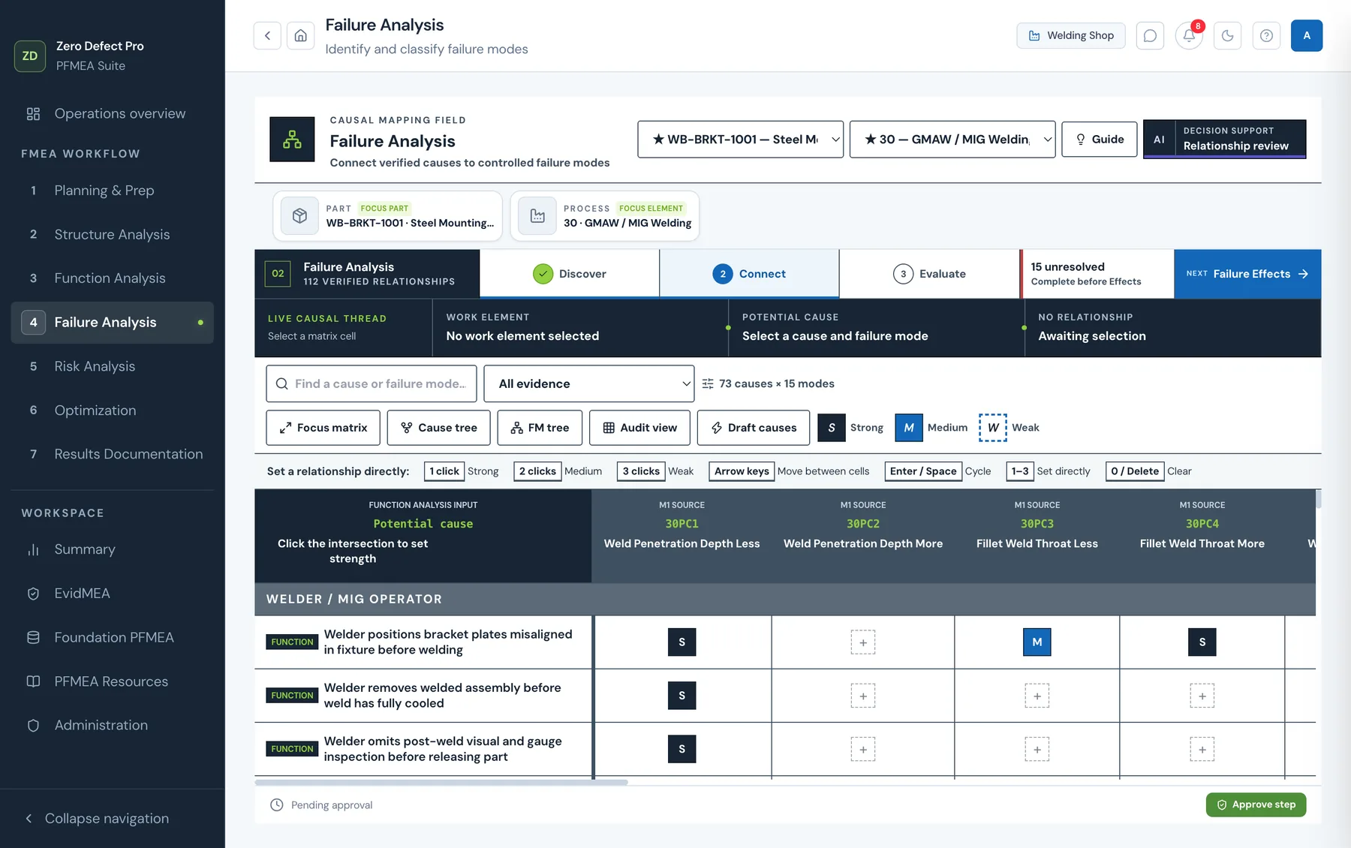
Task: Open Foundation PFMEA in sidebar
Action: (113, 637)
